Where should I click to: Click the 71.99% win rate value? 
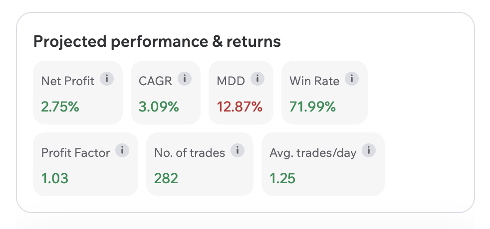[312, 106]
